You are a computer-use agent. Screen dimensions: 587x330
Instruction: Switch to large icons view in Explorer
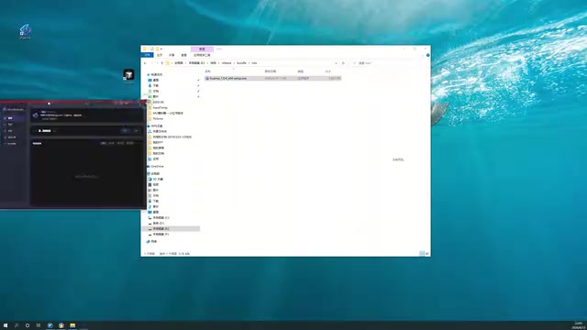tap(427, 254)
